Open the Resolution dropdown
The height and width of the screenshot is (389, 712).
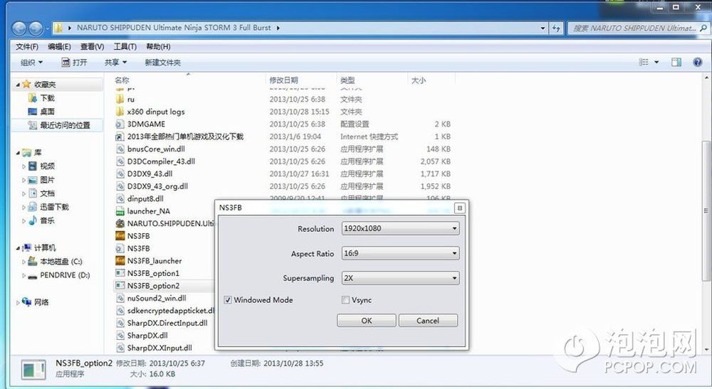coord(400,228)
